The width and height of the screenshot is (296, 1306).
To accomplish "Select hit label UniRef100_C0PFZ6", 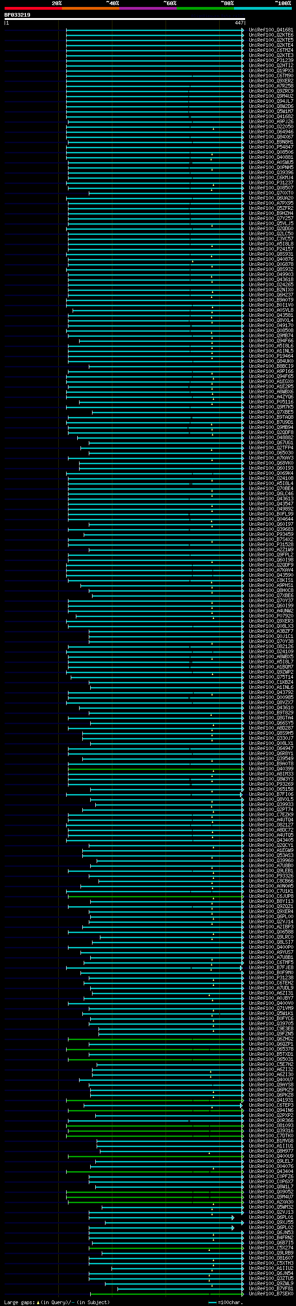I will tap(271, 1177).
